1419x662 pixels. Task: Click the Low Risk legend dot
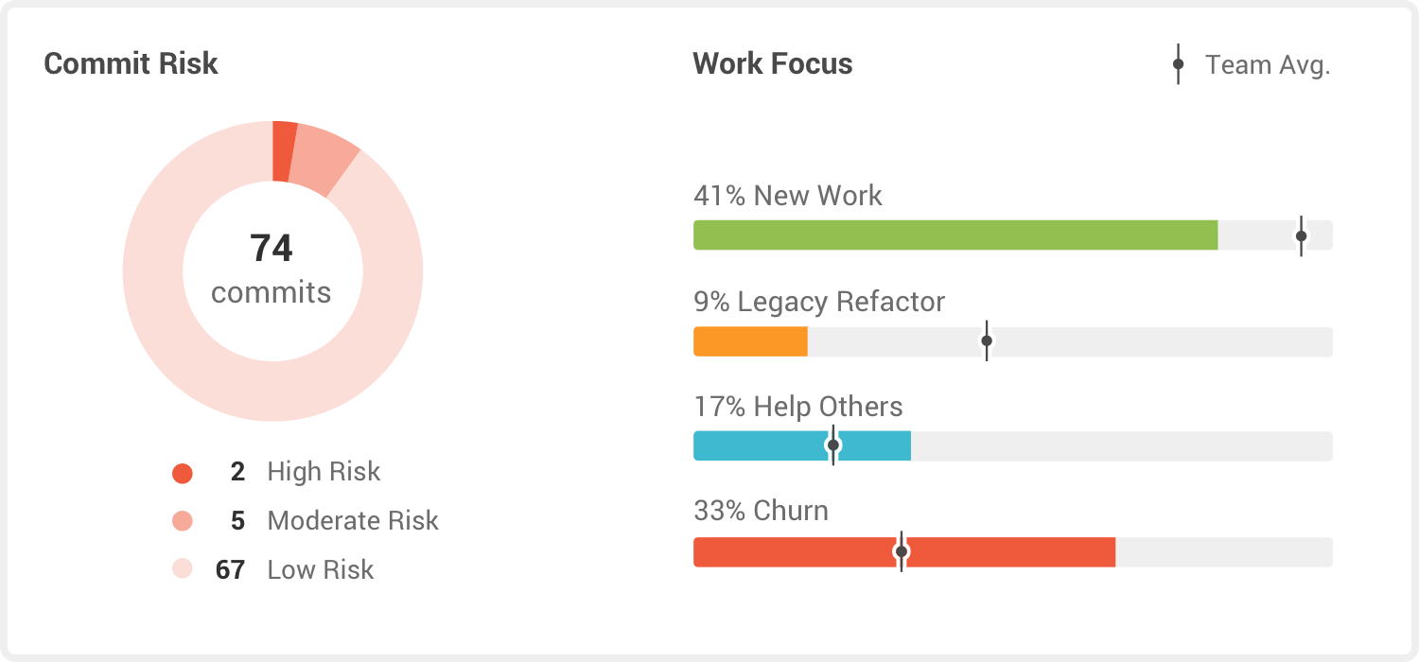tap(183, 569)
